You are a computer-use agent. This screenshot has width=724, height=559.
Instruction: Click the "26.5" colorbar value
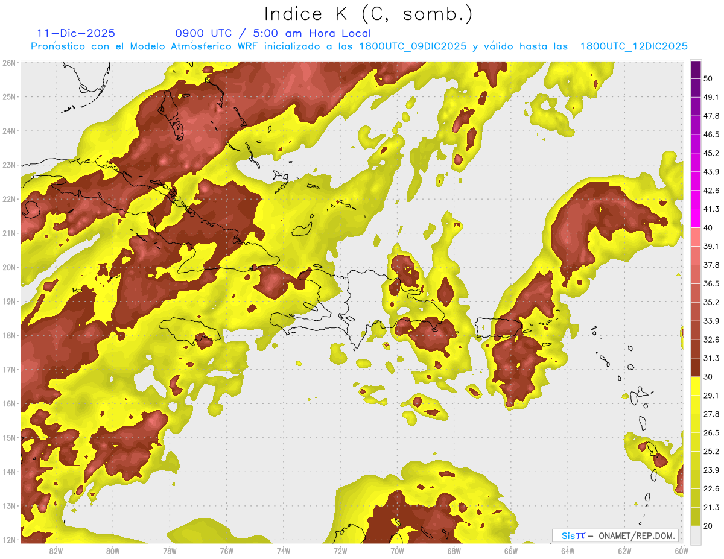pyautogui.click(x=711, y=433)
